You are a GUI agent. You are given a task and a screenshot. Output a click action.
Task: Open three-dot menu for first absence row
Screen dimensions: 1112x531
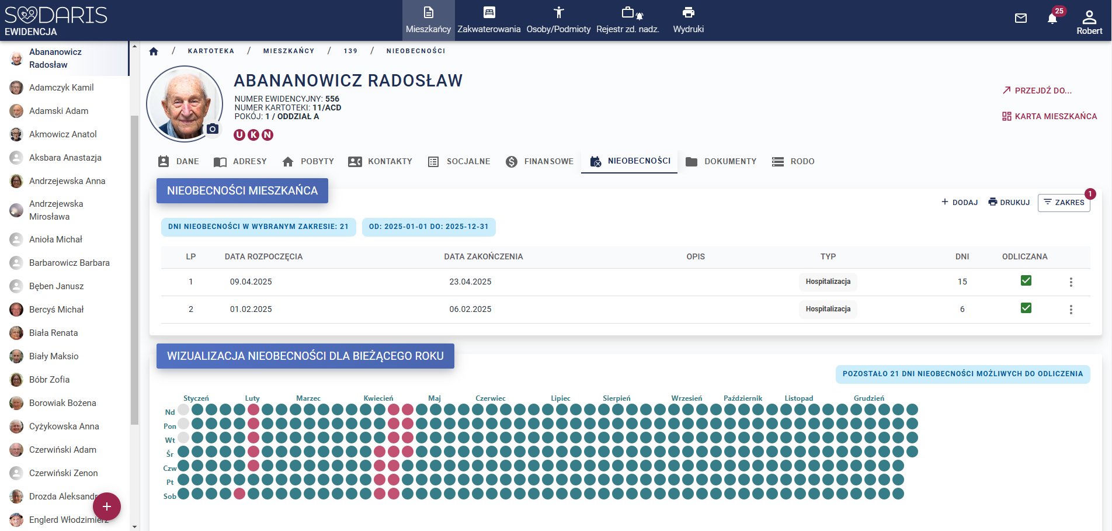click(1071, 282)
